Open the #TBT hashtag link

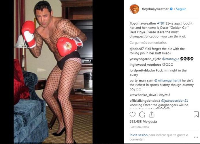click(x=161, y=23)
